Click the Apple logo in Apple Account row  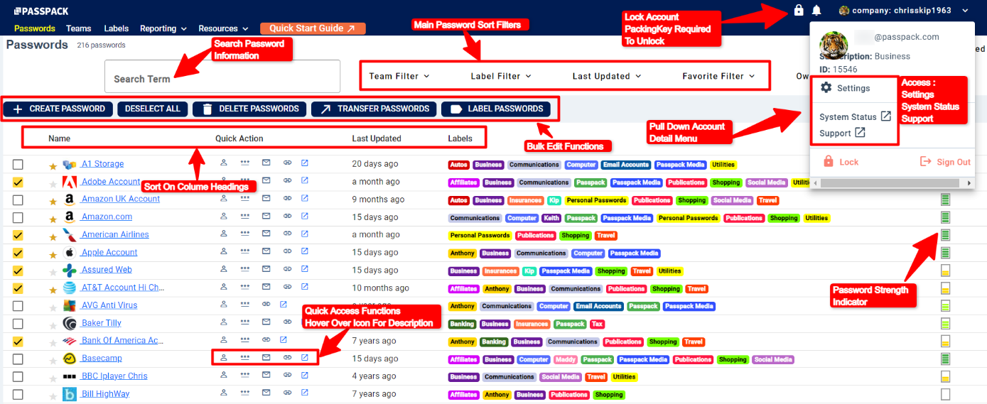[70, 252]
